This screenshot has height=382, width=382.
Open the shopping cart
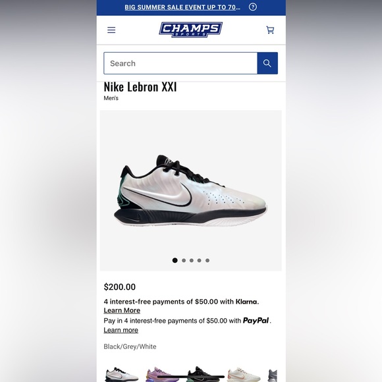click(x=270, y=30)
